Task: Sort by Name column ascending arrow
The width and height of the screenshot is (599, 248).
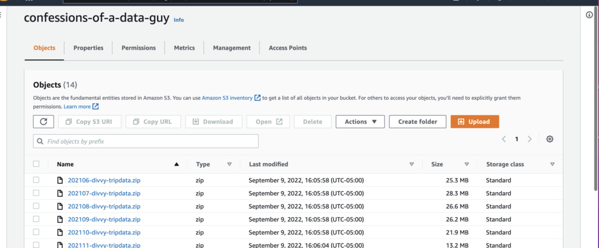Action: point(176,164)
